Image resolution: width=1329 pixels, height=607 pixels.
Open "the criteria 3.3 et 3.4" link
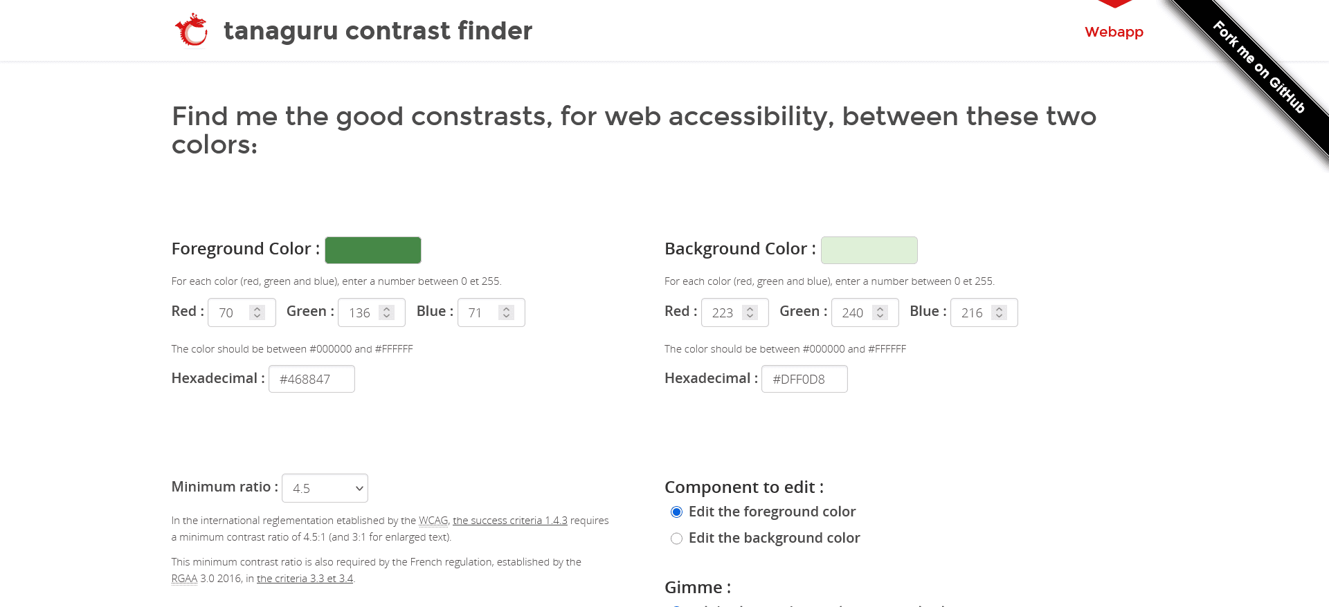(305, 579)
